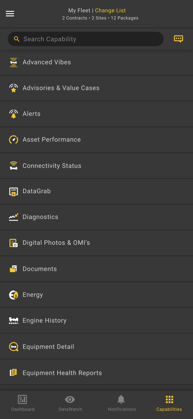Click the Alerts bell icon

pyautogui.click(x=13, y=114)
